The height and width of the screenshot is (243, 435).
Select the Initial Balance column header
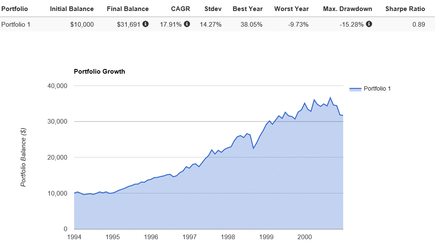(72, 9)
